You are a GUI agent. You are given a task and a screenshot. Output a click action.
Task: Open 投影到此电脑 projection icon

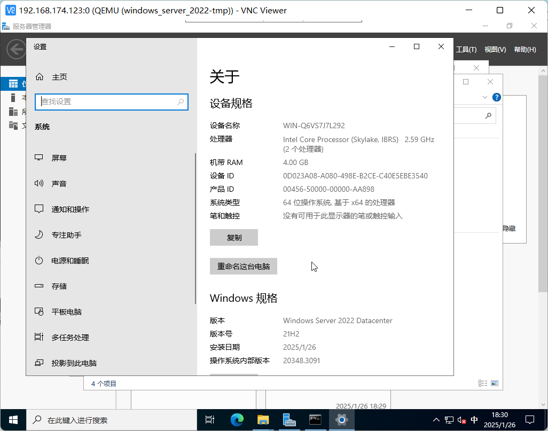(x=39, y=363)
